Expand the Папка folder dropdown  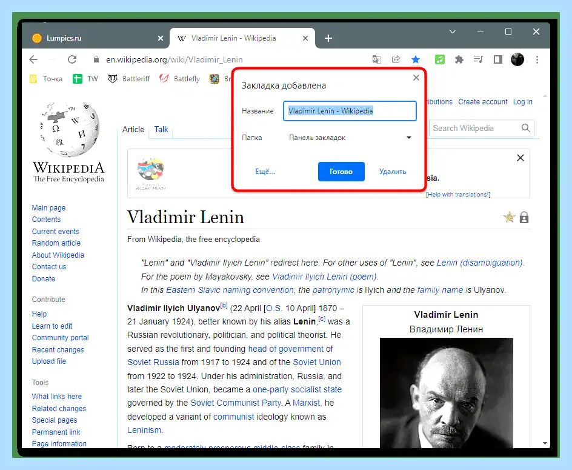point(350,138)
